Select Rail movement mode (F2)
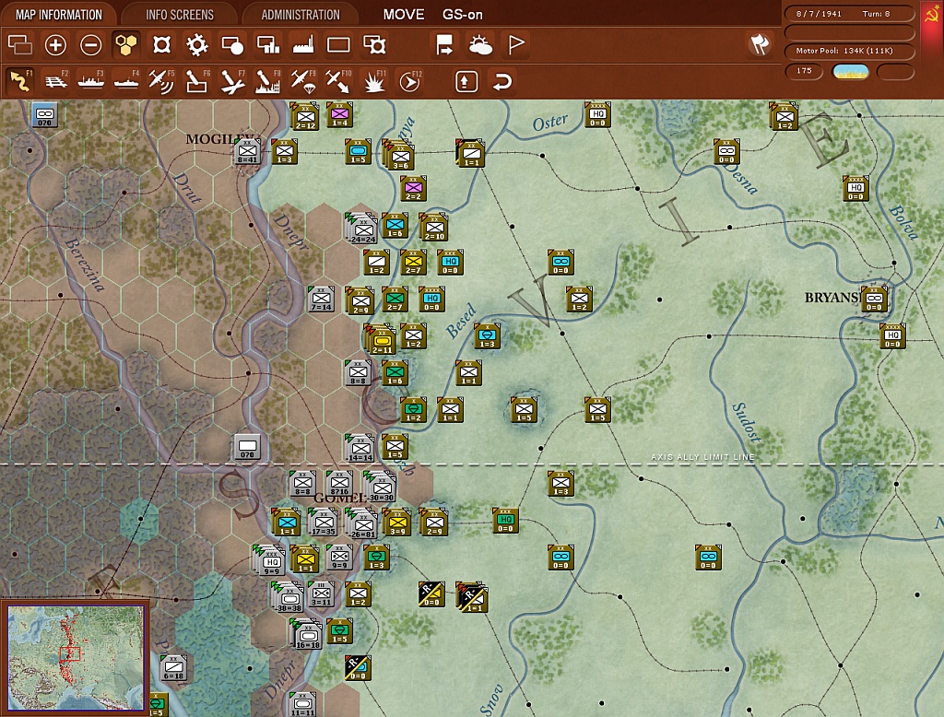 click(x=55, y=81)
